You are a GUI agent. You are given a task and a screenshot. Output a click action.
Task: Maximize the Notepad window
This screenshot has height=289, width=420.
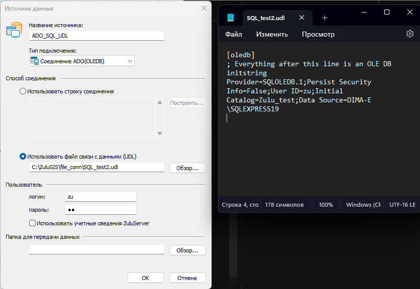[x=386, y=12]
